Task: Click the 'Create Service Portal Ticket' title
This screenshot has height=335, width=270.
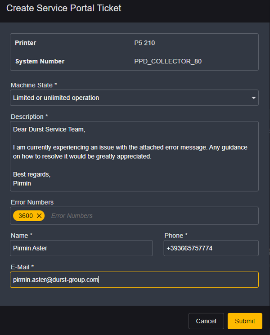Action: [x=63, y=8]
